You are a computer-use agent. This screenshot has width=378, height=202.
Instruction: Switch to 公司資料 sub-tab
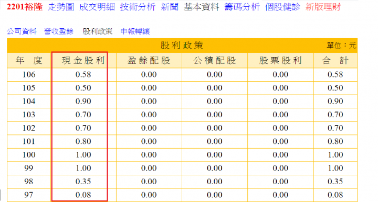click(x=22, y=31)
